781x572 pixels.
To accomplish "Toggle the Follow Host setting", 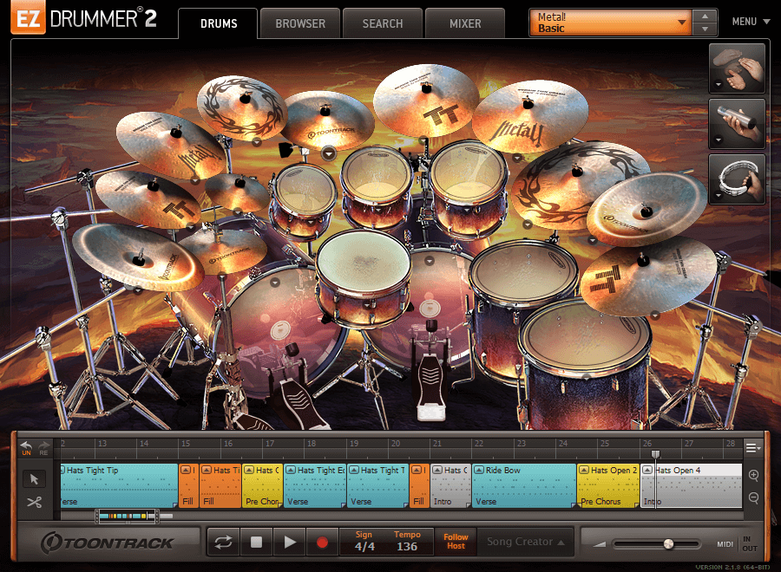I will (456, 541).
